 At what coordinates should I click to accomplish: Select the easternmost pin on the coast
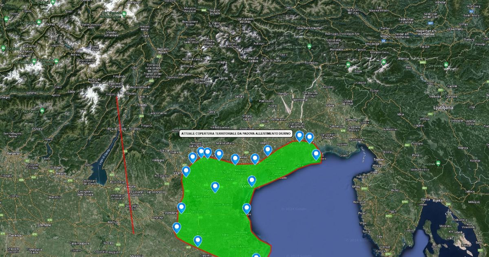[316, 154]
